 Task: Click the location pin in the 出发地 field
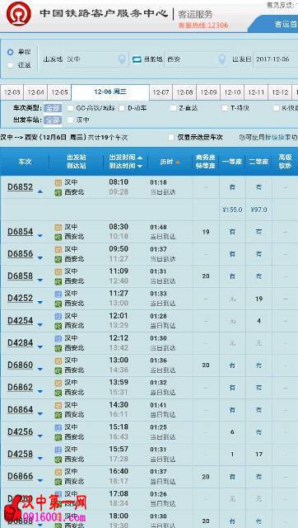click(122, 59)
